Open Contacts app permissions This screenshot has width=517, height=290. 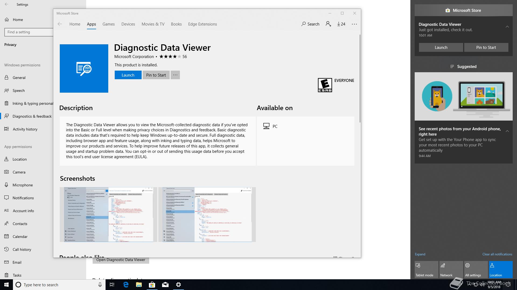pos(27,224)
